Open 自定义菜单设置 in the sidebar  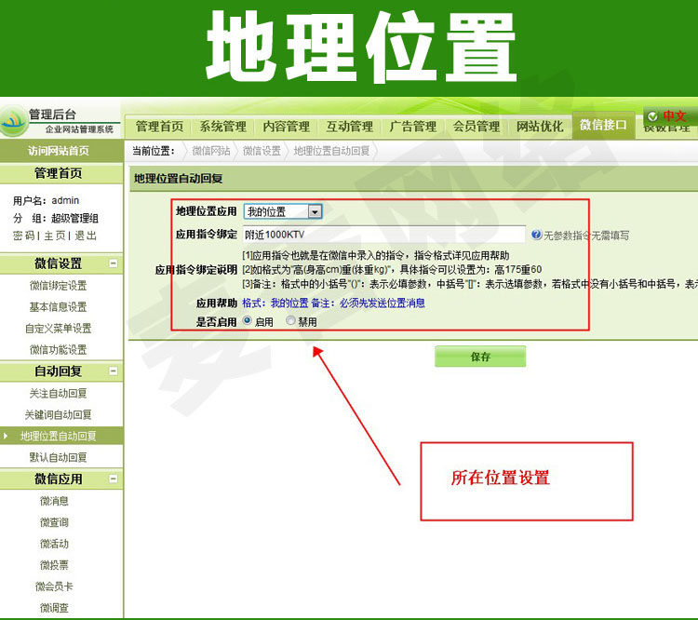click(x=59, y=329)
